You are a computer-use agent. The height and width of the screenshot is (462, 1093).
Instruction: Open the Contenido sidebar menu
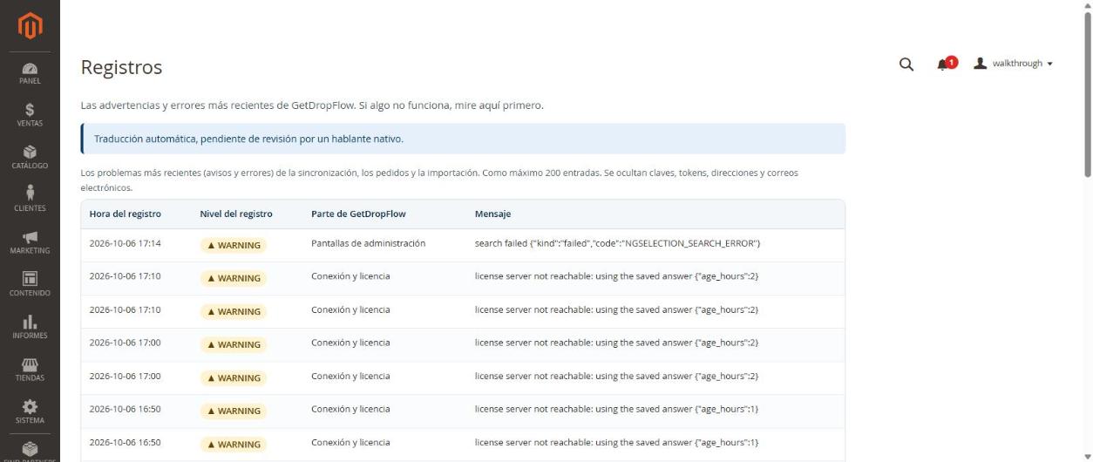30,285
